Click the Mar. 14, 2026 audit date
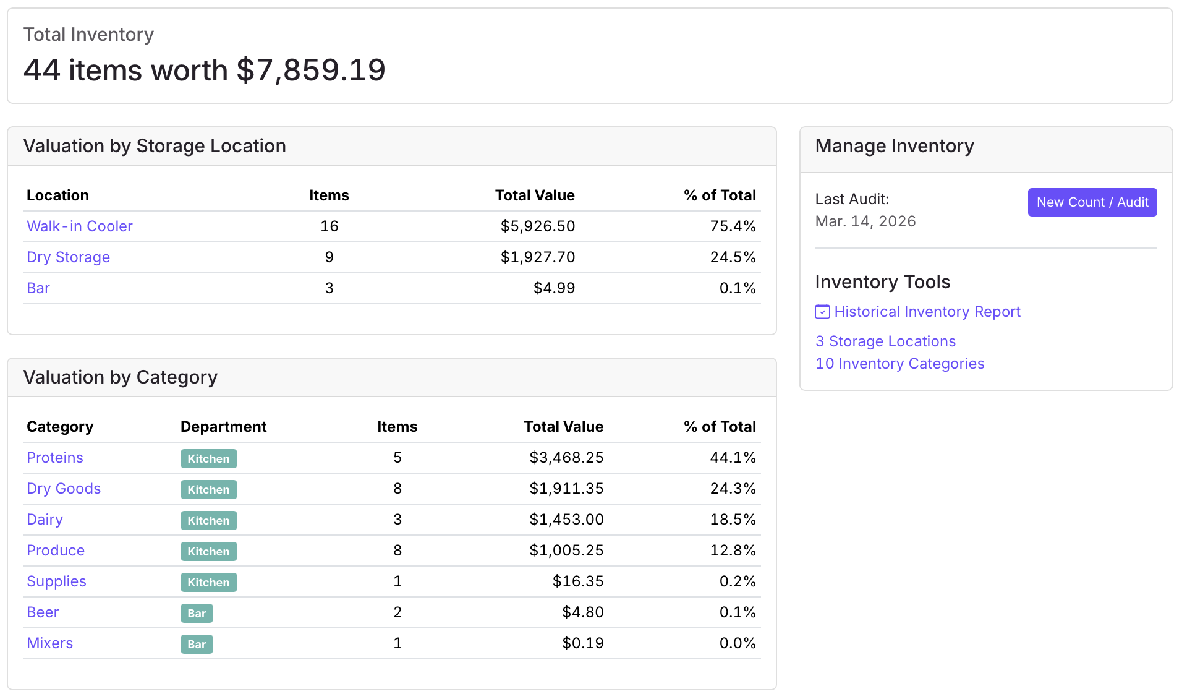This screenshot has width=1182, height=699. tap(865, 221)
